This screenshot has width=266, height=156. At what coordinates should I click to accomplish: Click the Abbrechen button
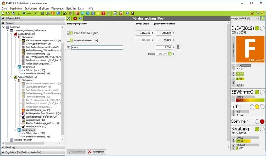coord(96,152)
